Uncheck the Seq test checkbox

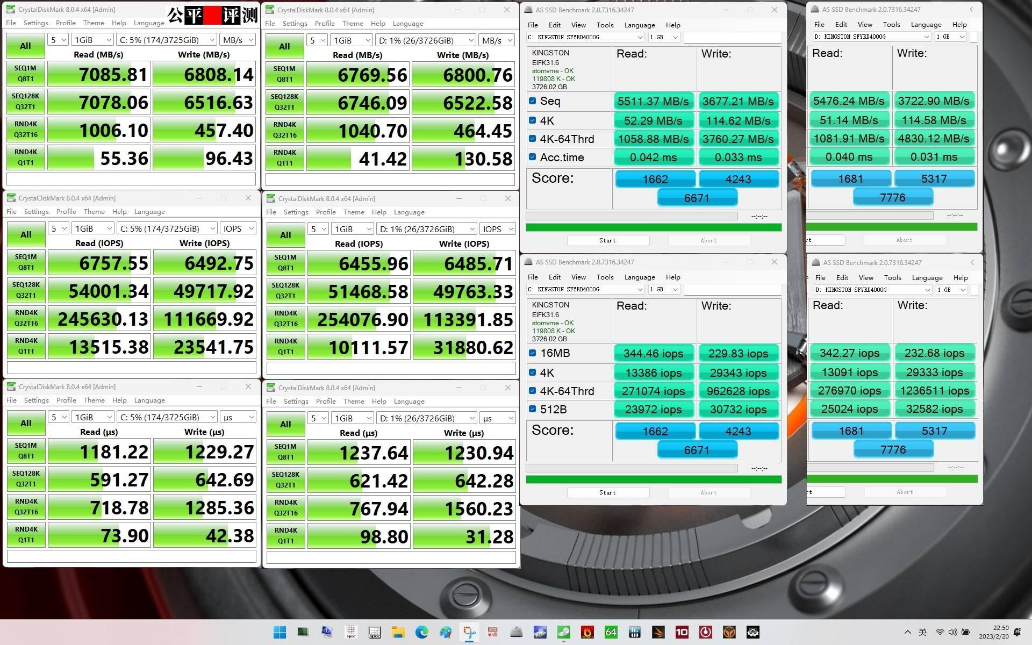coord(532,101)
